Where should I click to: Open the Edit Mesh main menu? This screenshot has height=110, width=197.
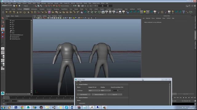click(44, 3)
